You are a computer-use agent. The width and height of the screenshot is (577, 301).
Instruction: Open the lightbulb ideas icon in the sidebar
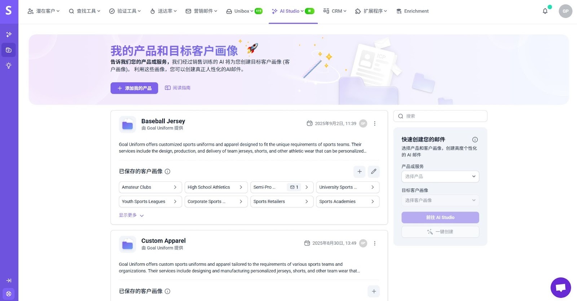point(9,66)
